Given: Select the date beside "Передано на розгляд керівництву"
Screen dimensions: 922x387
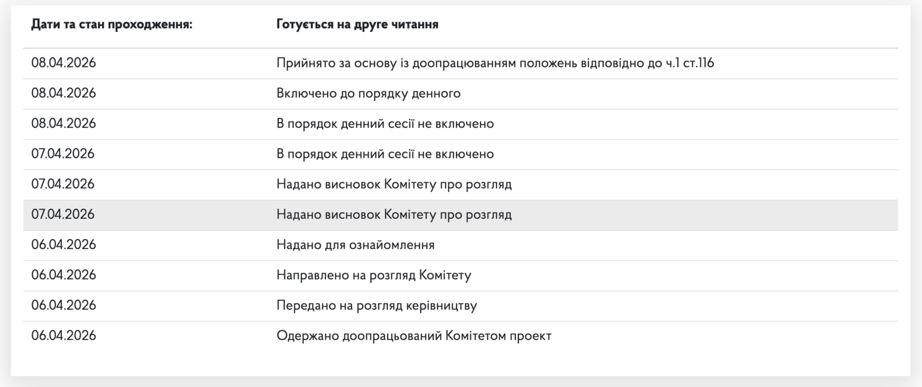Looking at the screenshot, I should tap(64, 305).
